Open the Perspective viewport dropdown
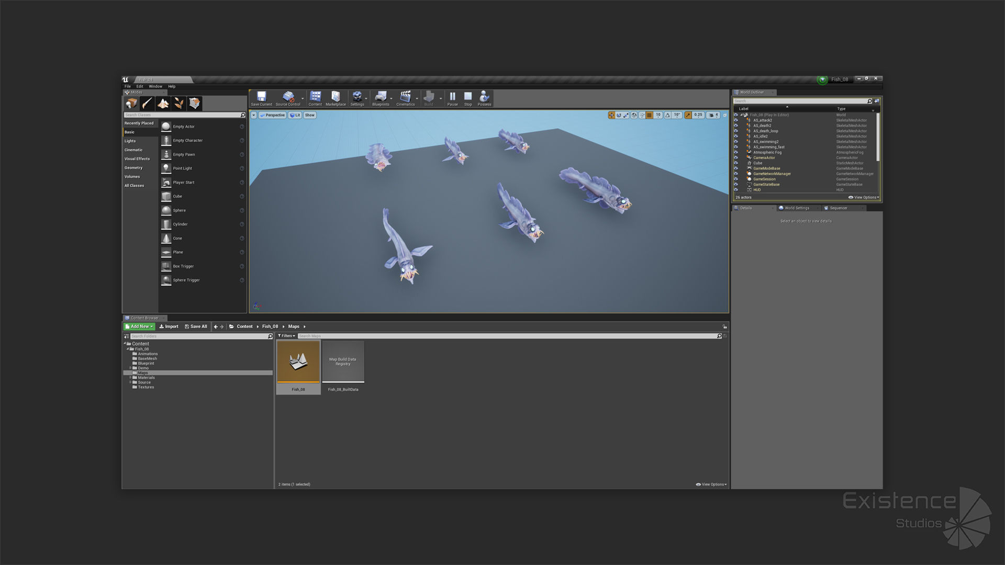 272,115
